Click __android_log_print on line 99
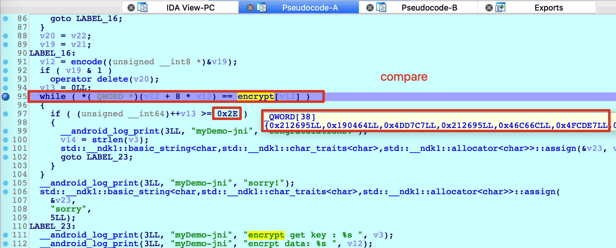 click(x=110, y=131)
